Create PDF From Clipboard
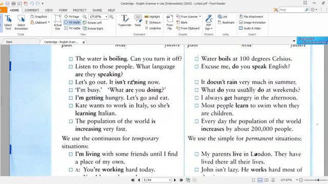The width and height of the screenshot is (328, 184). [188, 28]
